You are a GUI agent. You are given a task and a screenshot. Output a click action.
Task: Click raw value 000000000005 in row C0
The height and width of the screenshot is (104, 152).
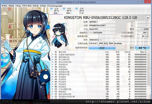coord(140,89)
